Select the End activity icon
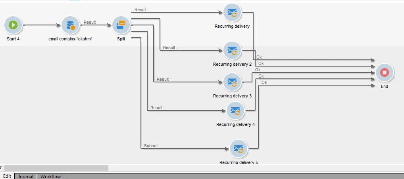 [x=385, y=72]
